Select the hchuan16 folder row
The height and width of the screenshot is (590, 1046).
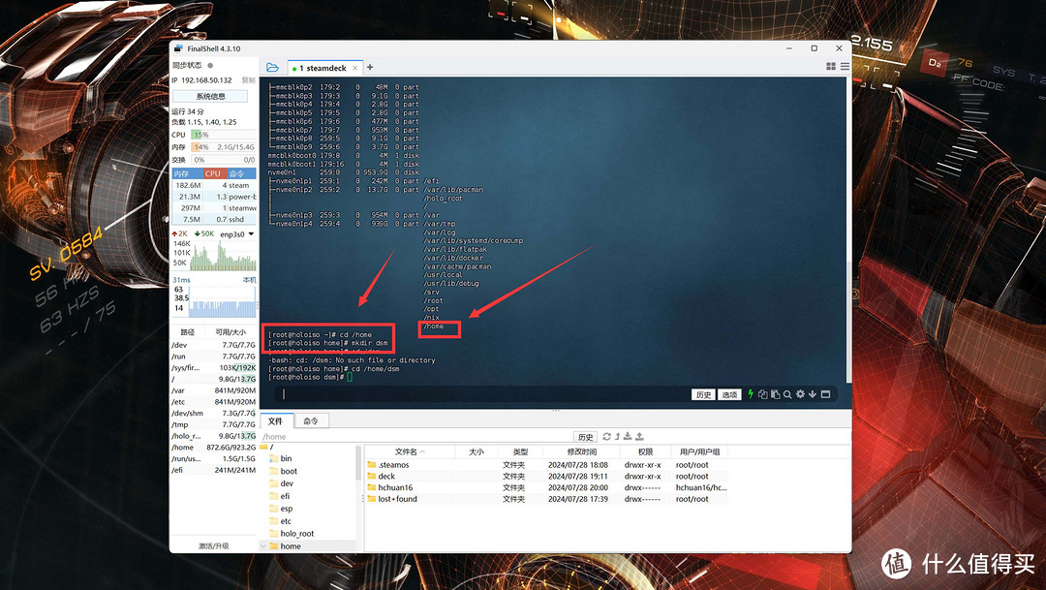[395, 487]
